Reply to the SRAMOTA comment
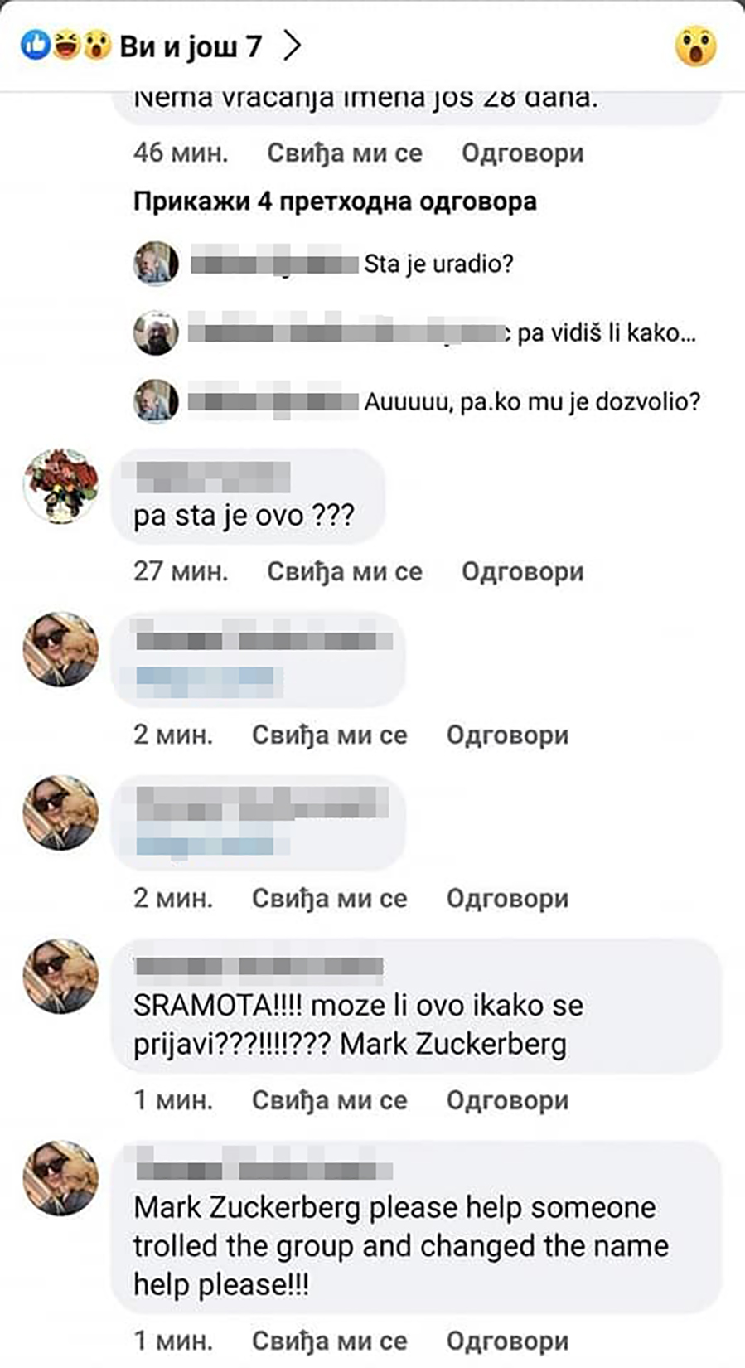 point(507,1101)
